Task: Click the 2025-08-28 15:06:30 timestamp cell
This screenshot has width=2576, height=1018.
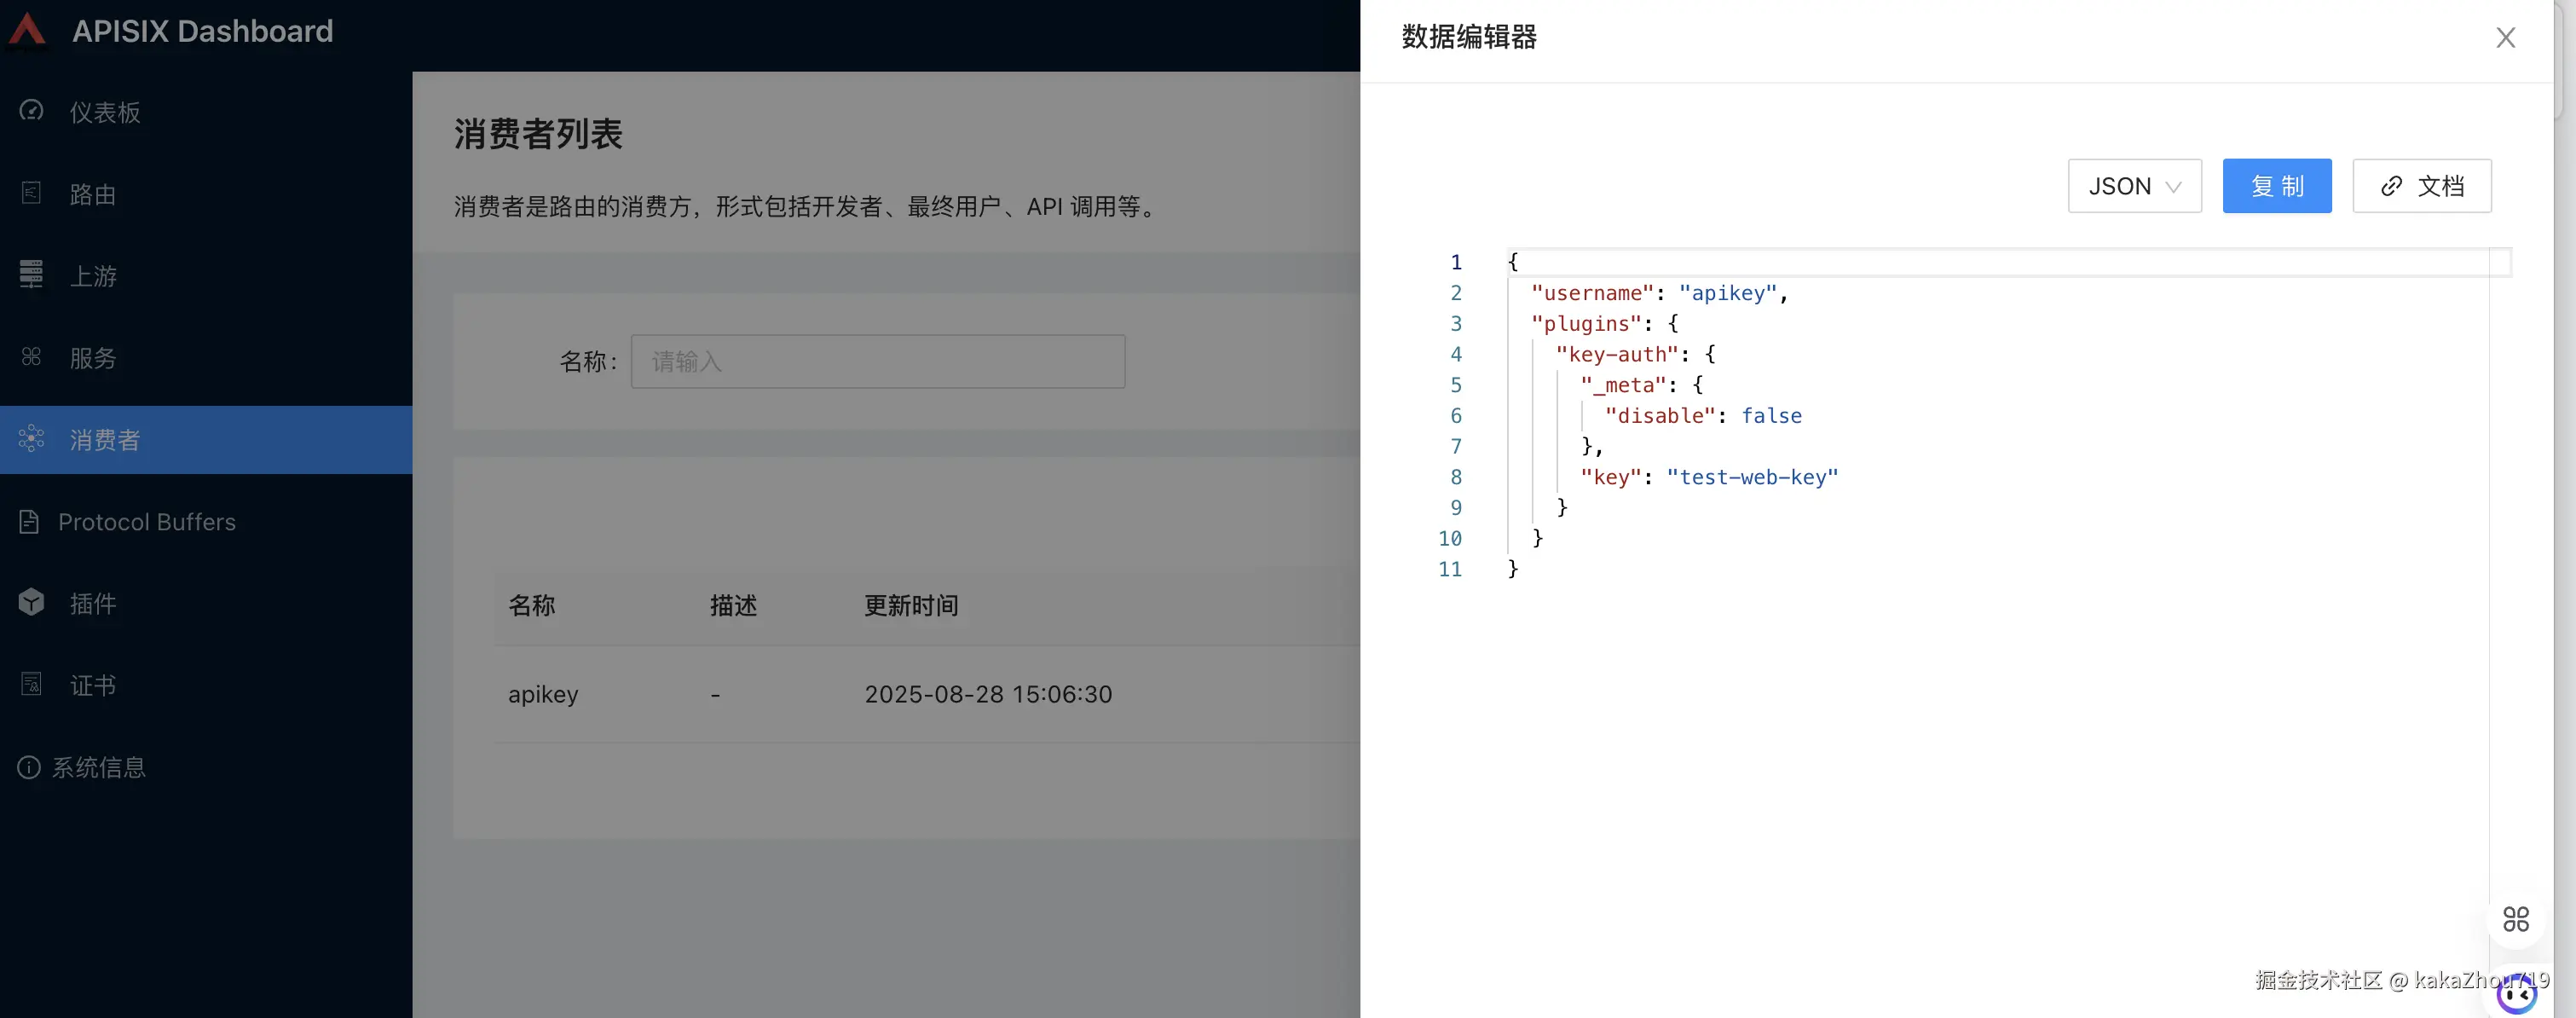Action: [x=988, y=694]
